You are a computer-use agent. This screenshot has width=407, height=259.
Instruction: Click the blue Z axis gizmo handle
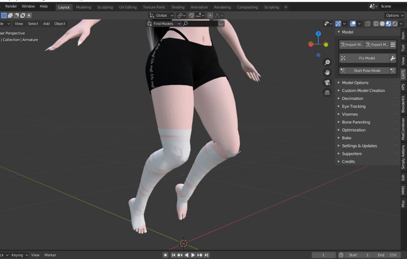(x=318, y=34)
